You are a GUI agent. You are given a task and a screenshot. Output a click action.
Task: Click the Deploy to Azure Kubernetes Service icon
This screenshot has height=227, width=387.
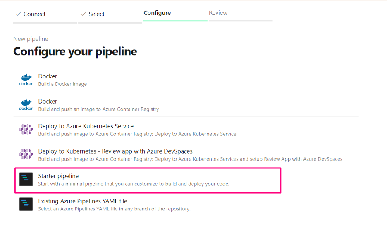[26, 130]
